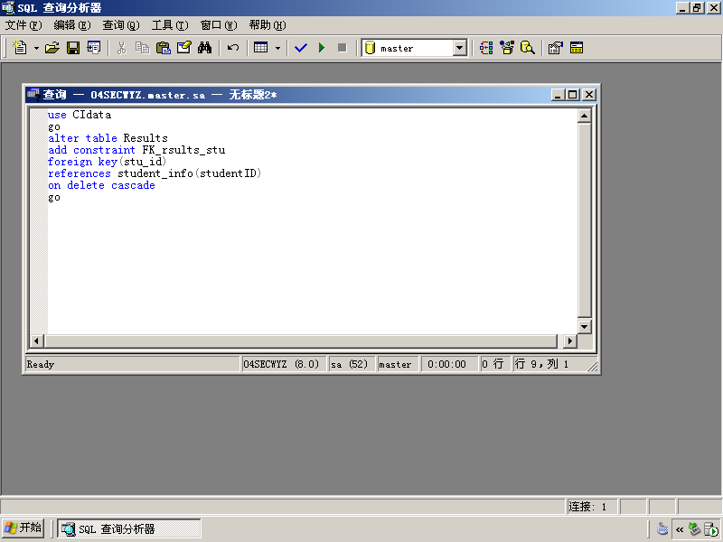
Task: Click the execute mode grid icon
Action: 261,48
